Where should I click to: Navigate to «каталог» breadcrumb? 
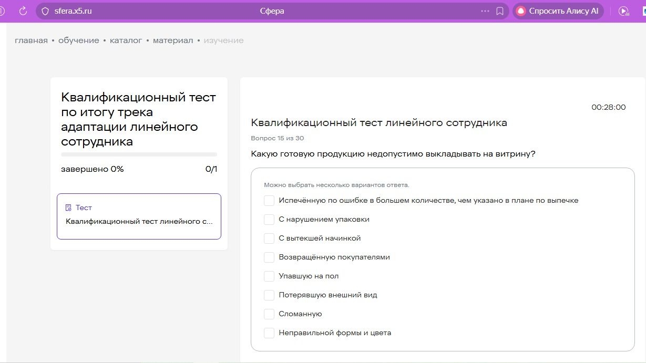click(x=126, y=40)
